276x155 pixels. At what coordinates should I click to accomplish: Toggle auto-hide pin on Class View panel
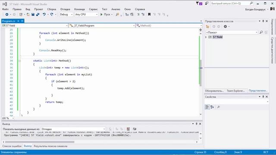tap(263, 21)
